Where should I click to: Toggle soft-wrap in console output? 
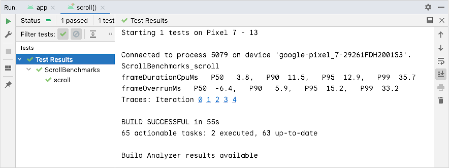[441, 61]
